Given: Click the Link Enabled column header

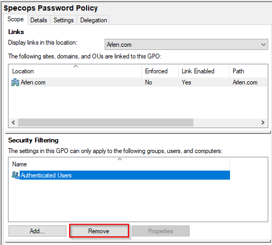Looking at the screenshot, I should point(204,71).
